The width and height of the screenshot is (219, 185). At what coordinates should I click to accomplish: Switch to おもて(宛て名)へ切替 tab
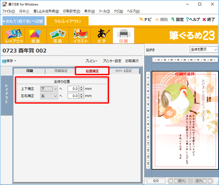coord(24,21)
